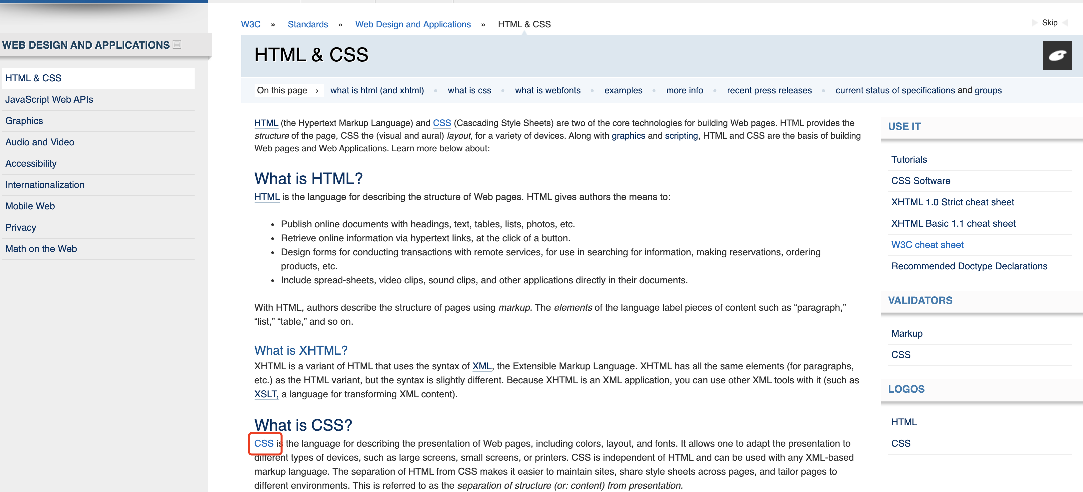
Task: Jump to 'recent press releases' anchor
Action: [769, 90]
